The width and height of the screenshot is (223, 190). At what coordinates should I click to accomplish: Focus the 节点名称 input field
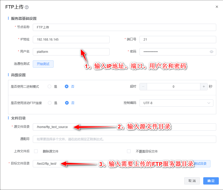coord(124,27)
